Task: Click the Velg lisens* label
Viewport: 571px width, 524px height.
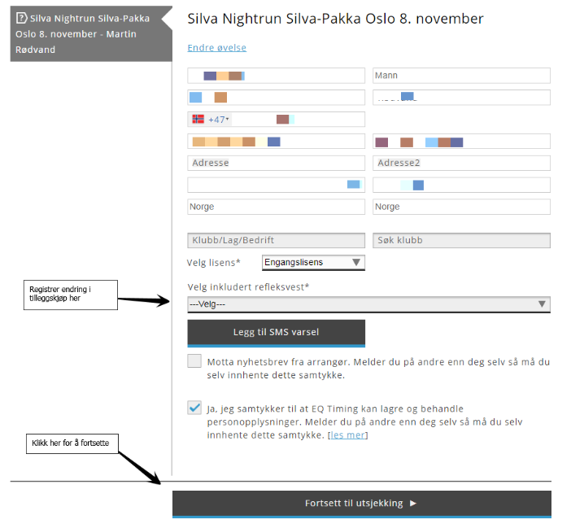Action: [x=213, y=263]
